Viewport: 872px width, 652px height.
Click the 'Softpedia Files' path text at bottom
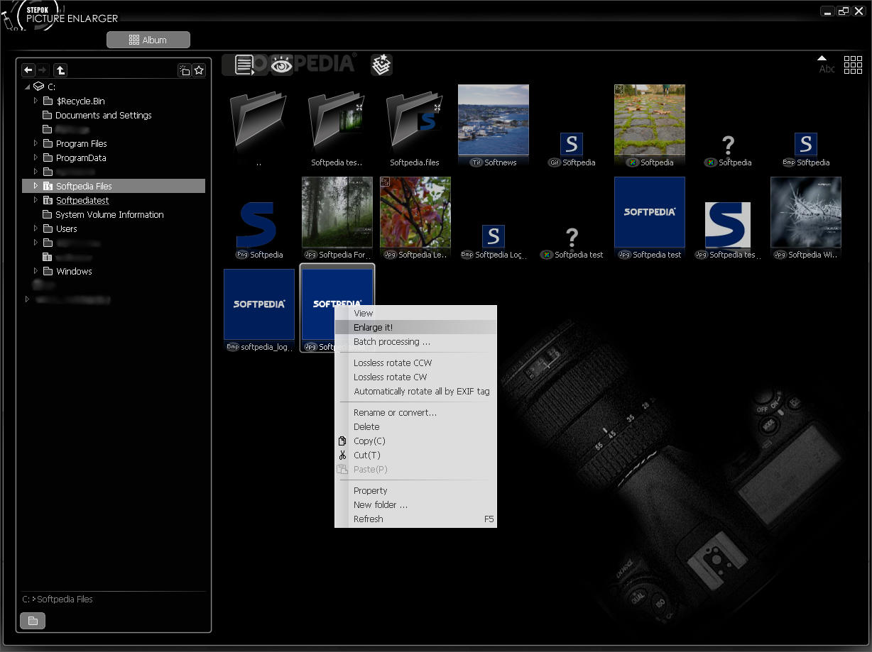point(65,599)
